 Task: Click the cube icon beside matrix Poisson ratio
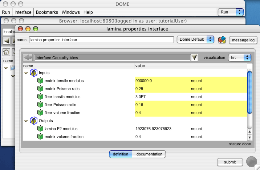click(40, 89)
